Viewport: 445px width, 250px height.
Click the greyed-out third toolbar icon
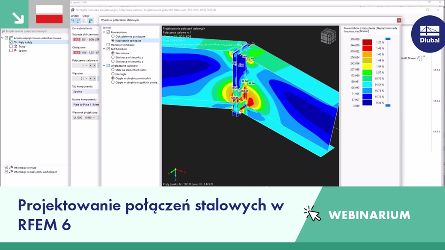(x=84, y=21)
